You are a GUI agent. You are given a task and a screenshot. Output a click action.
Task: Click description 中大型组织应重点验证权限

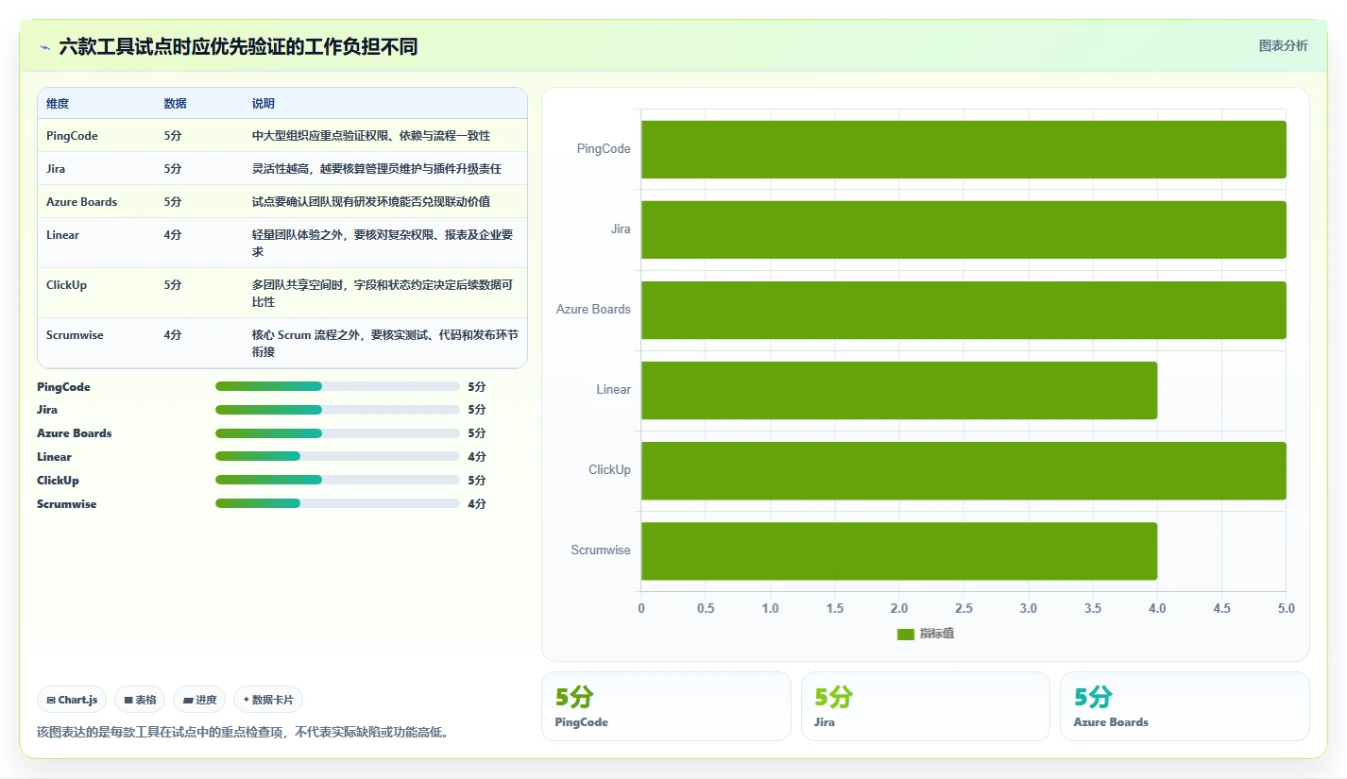tap(371, 136)
